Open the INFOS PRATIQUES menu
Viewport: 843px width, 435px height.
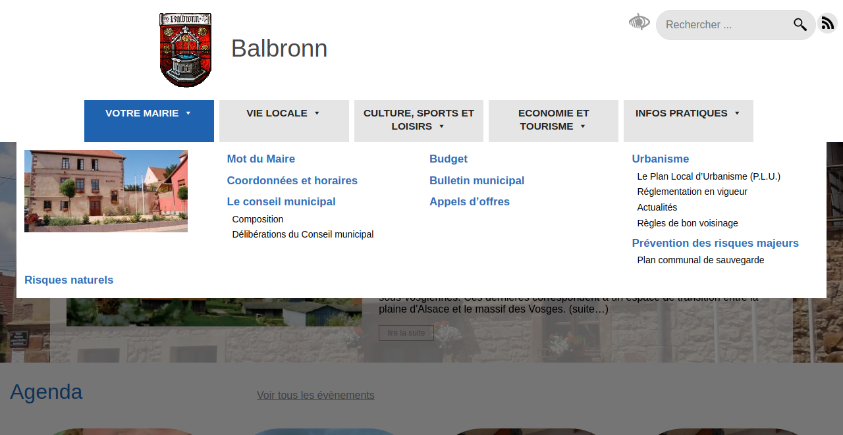[688, 121]
